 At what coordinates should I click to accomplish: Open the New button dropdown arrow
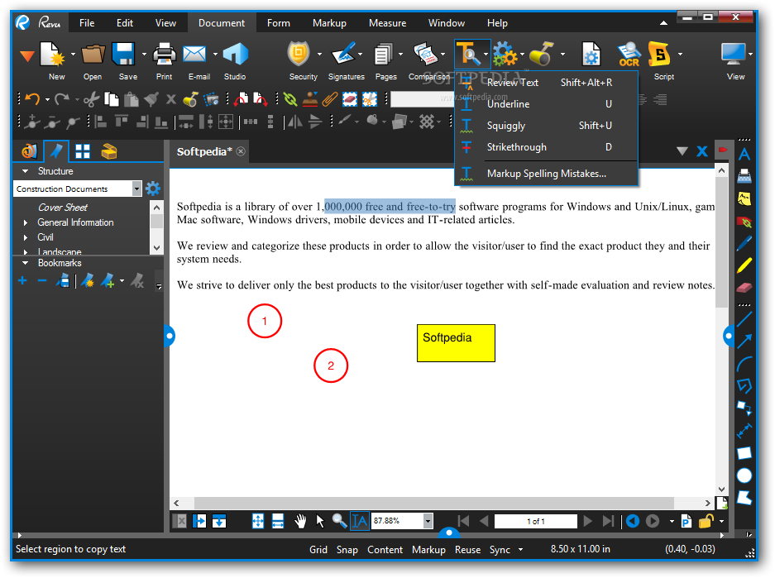pyautogui.click(x=73, y=55)
